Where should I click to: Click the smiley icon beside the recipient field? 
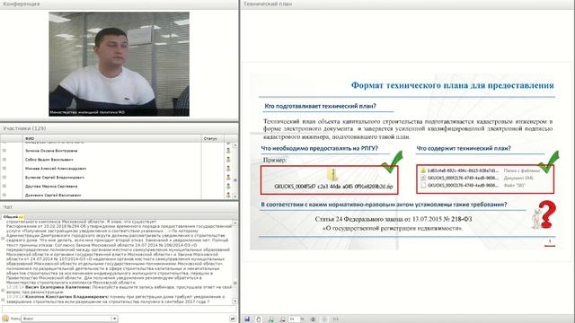(x=5, y=319)
